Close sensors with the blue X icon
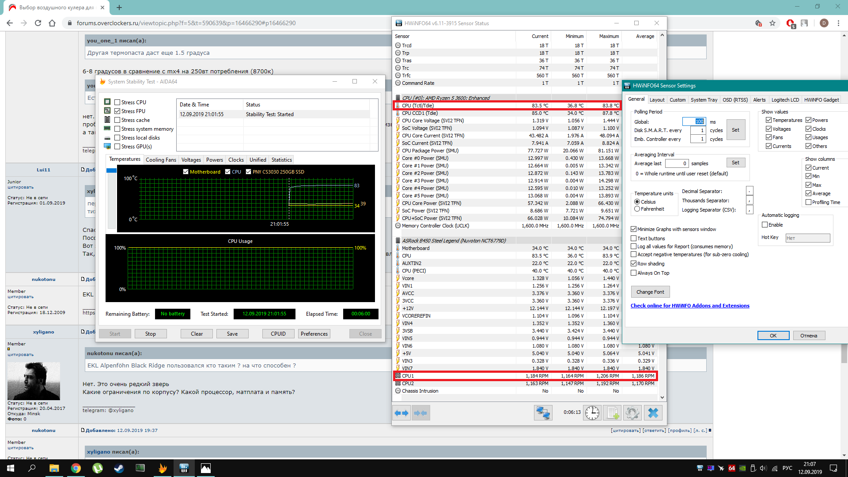 click(x=653, y=413)
